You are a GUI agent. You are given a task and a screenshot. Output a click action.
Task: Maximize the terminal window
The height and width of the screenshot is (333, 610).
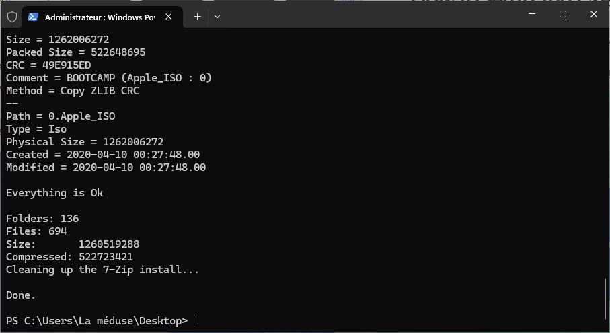[562, 14]
